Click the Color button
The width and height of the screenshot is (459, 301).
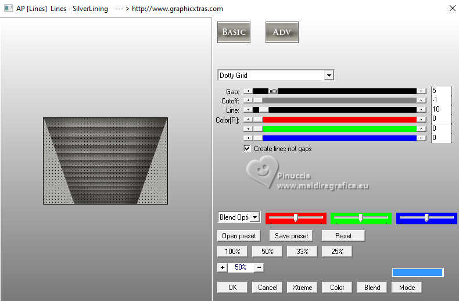(337, 288)
